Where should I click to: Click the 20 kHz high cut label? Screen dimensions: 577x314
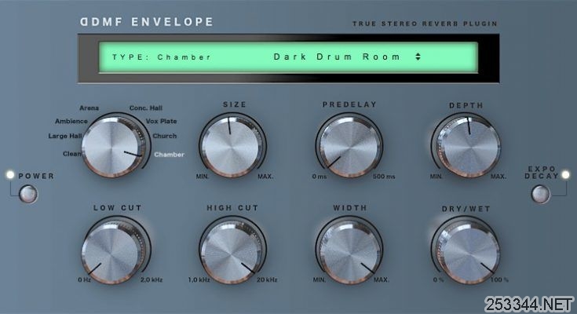[267, 279]
